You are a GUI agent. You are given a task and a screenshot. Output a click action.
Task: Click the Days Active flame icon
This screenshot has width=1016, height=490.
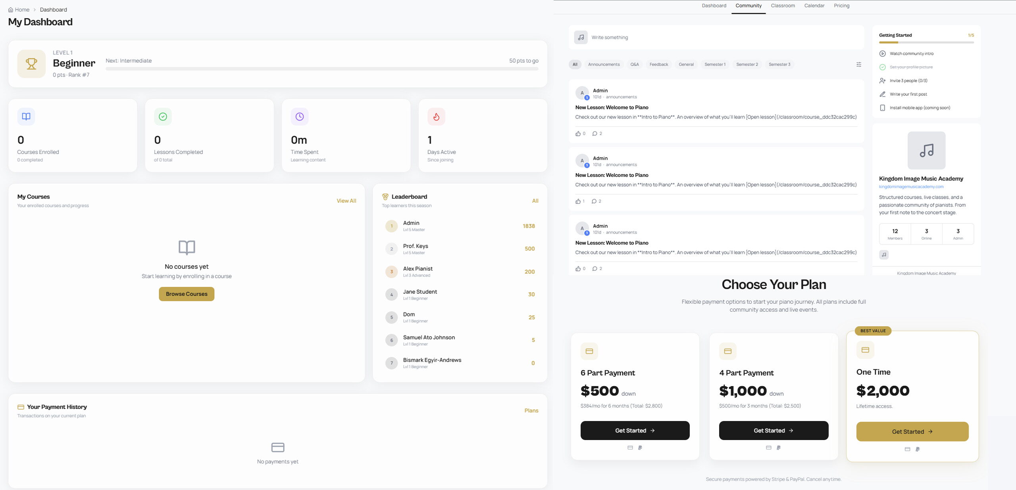click(x=436, y=117)
